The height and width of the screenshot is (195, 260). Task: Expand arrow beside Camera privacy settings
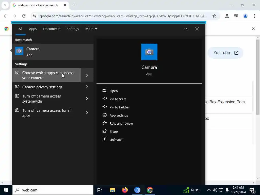tap(87, 87)
